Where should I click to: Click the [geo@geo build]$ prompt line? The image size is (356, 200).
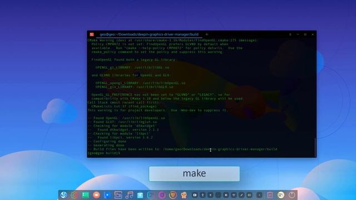tap(104, 153)
